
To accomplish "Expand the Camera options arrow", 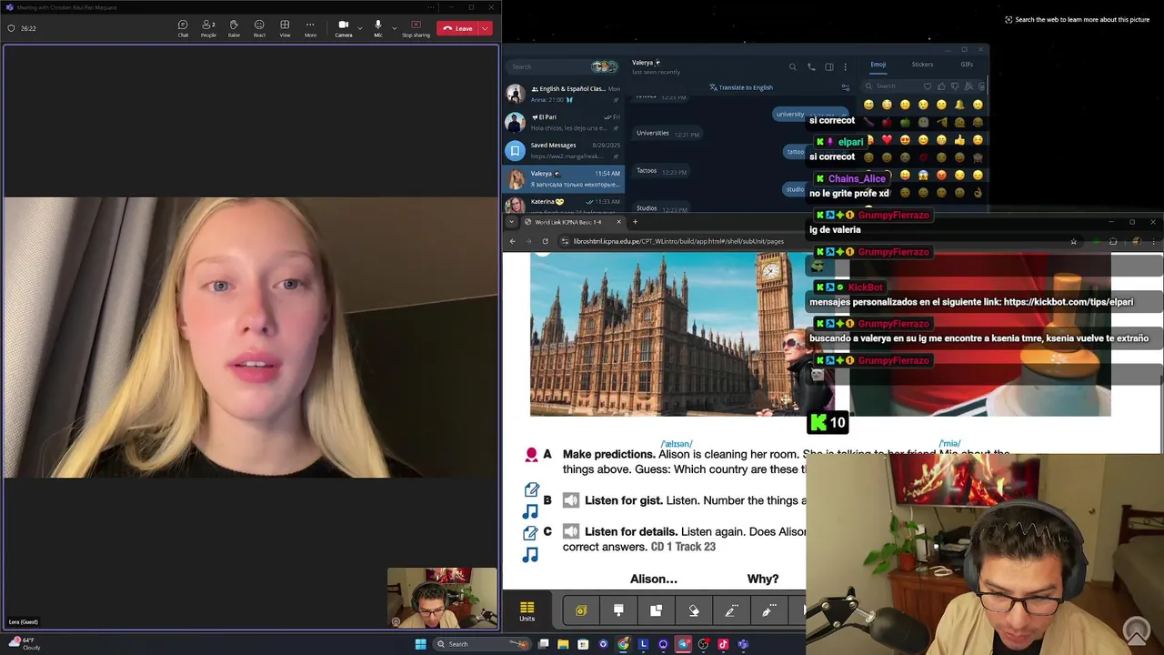I will click(x=359, y=28).
